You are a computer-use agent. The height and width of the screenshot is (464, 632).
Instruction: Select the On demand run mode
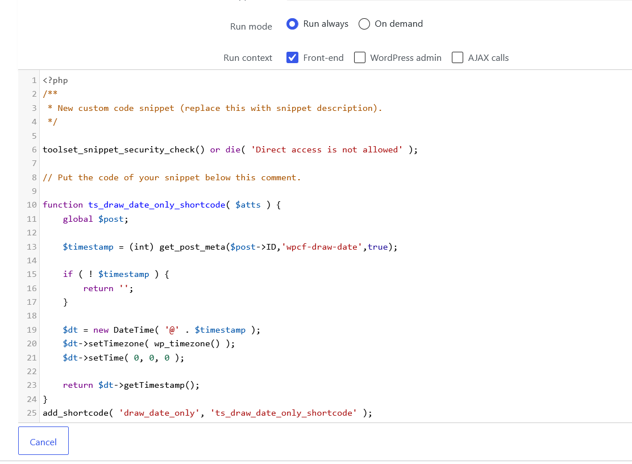click(x=364, y=24)
